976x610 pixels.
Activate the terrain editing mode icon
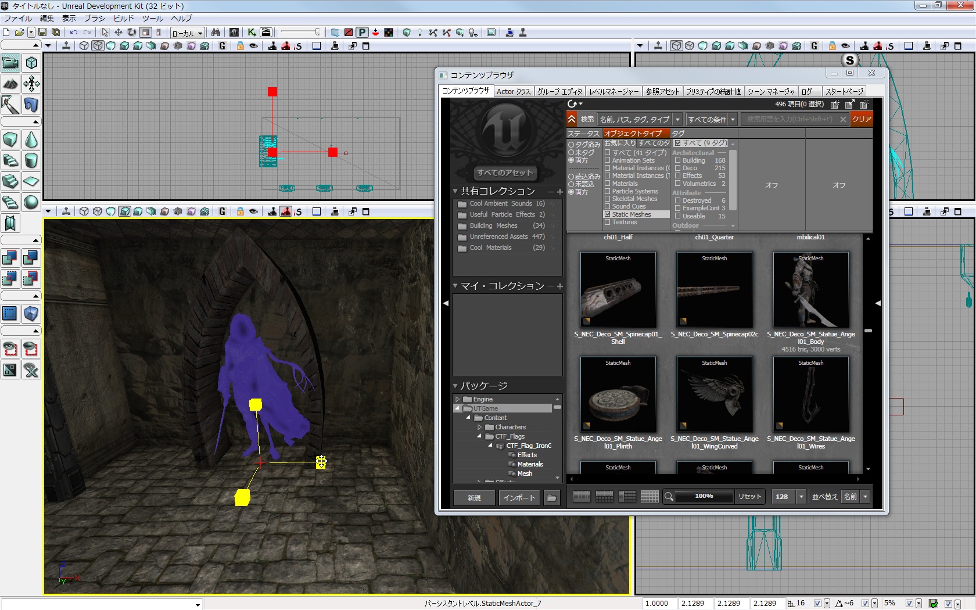(10, 84)
